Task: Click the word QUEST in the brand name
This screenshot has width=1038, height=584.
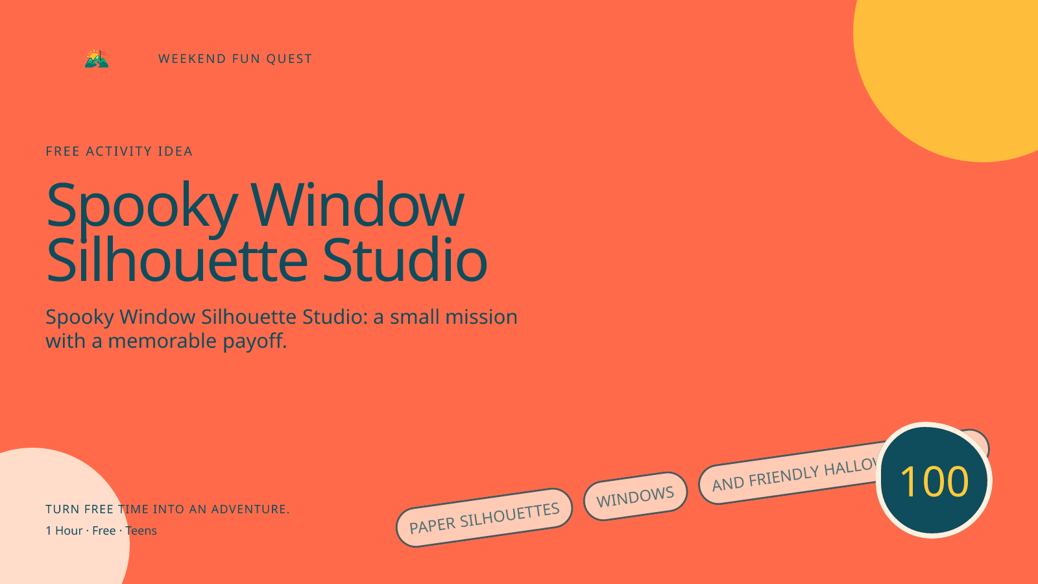Action: coord(289,59)
